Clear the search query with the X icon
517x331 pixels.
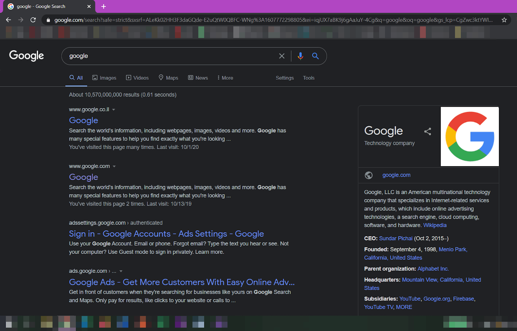(x=281, y=56)
